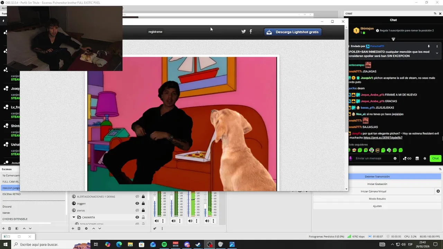Pop out the CHAT dock
Viewport: 443px width, 249px height.
click(x=435, y=13)
